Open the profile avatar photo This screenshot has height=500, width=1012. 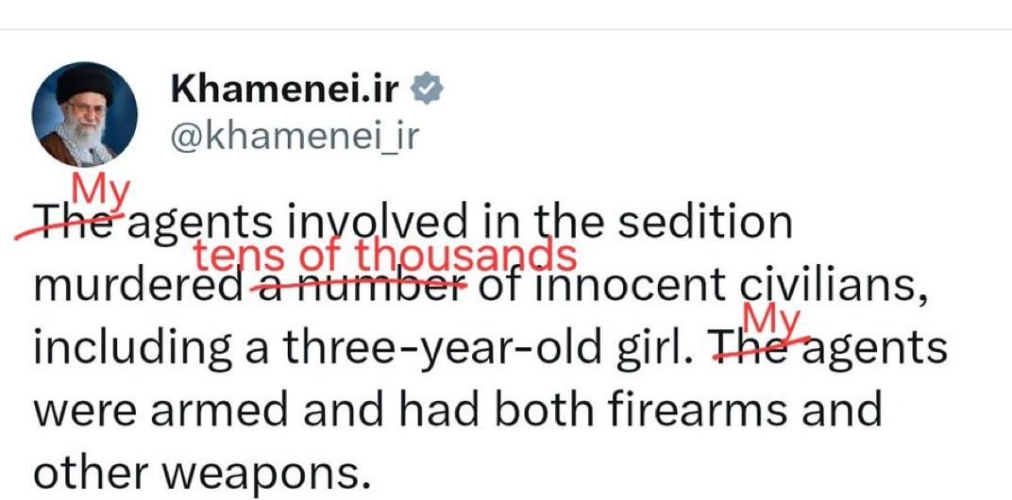pos(86,116)
